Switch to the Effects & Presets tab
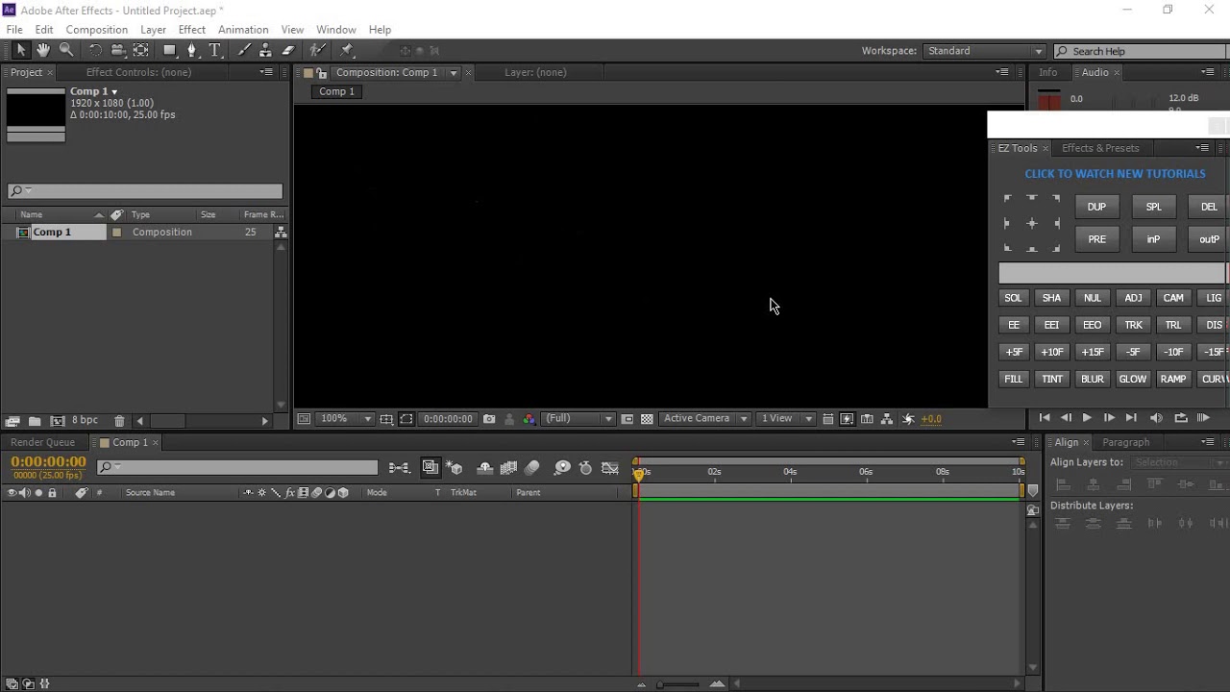1230x692 pixels. coord(1100,148)
